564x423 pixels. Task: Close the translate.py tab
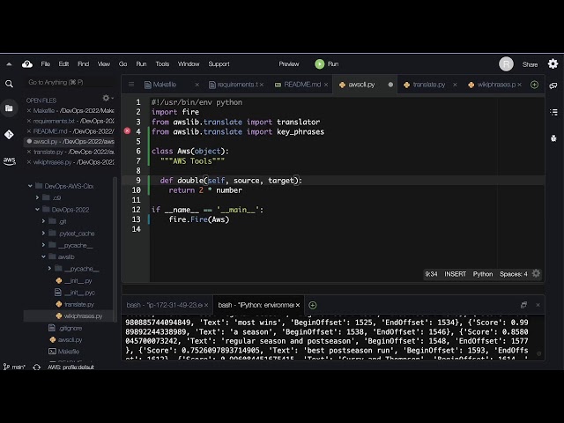(x=455, y=85)
